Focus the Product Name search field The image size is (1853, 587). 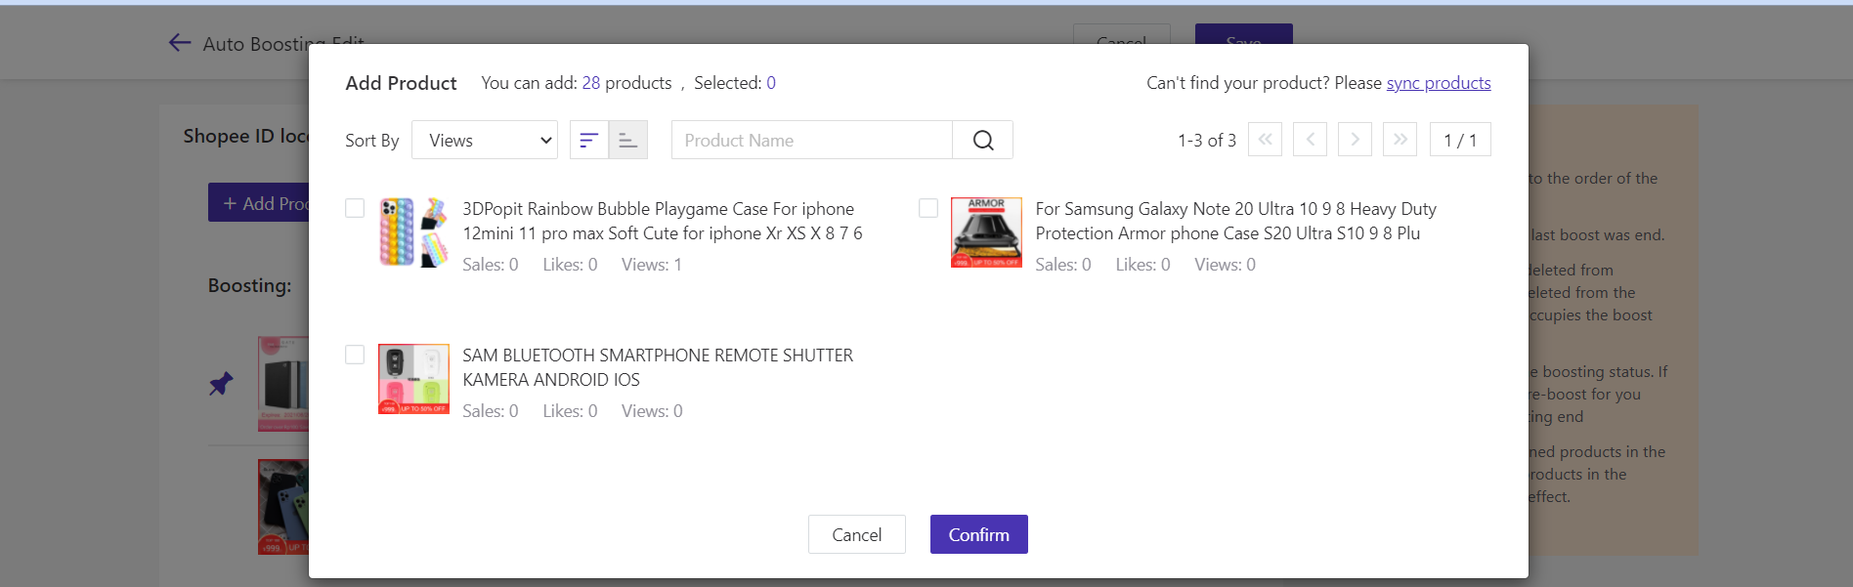[x=811, y=141]
